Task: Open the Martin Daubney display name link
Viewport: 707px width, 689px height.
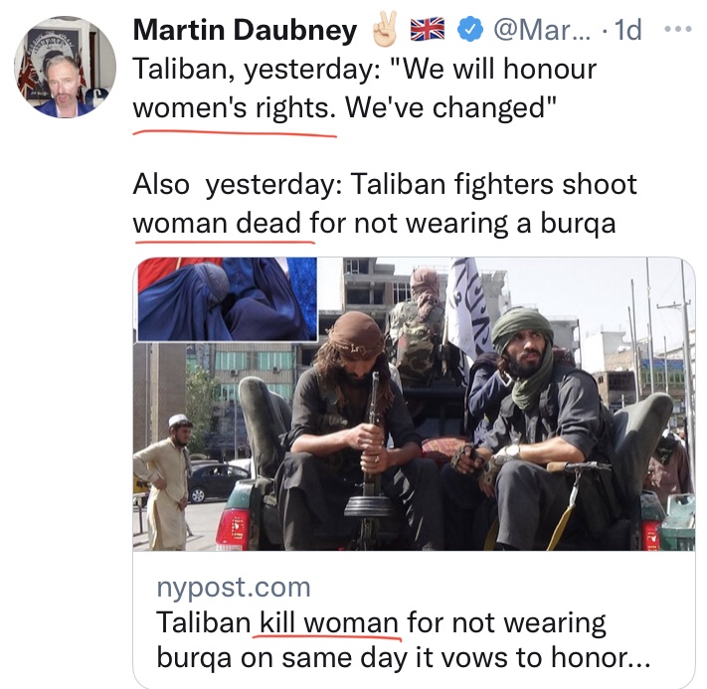Action: tap(245, 30)
